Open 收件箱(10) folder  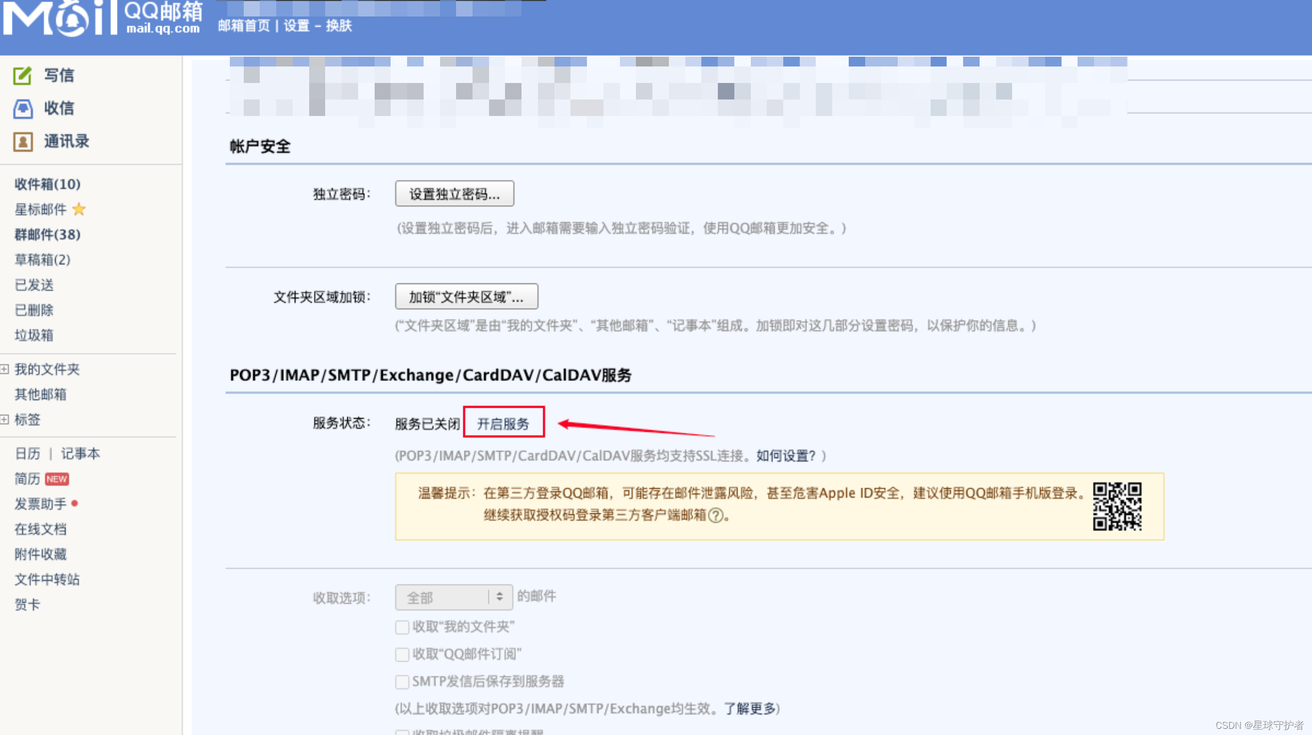click(47, 184)
